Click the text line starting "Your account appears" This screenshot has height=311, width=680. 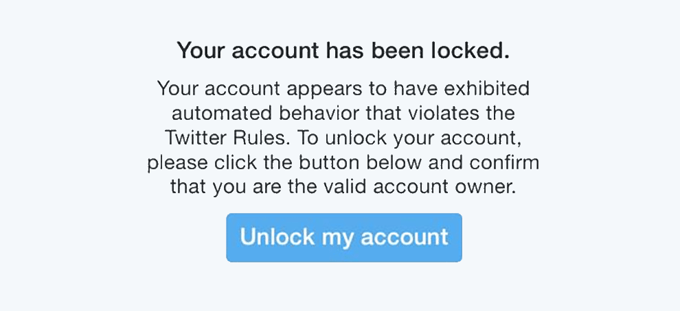[x=343, y=88]
